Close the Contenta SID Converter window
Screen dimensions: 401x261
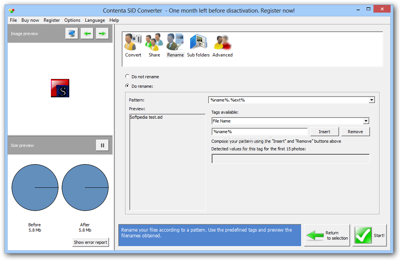(x=382, y=9)
